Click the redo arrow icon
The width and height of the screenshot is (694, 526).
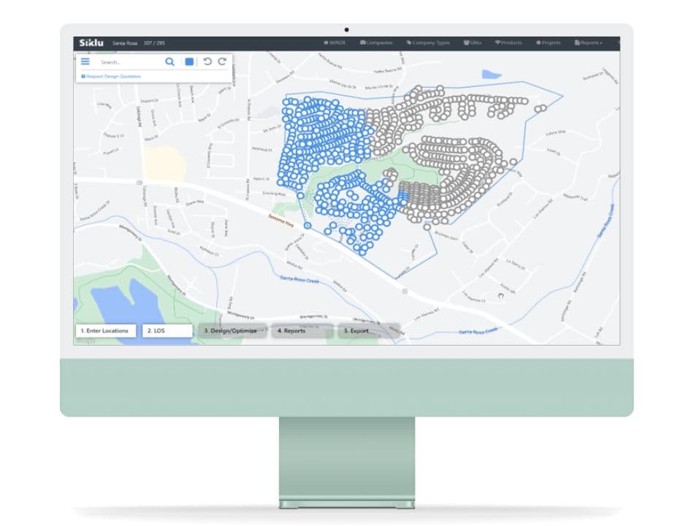pos(222,62)
